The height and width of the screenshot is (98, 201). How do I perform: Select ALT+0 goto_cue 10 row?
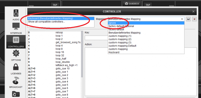click(x=54, y=69)
